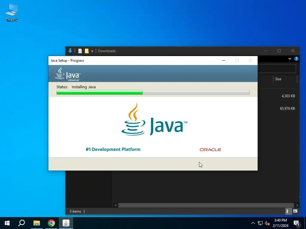
Task: Click the Java installation progress bar
Action: click(x=153, y=92)
